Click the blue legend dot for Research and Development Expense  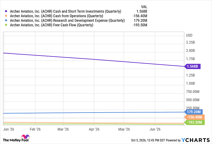click(6, 20)
